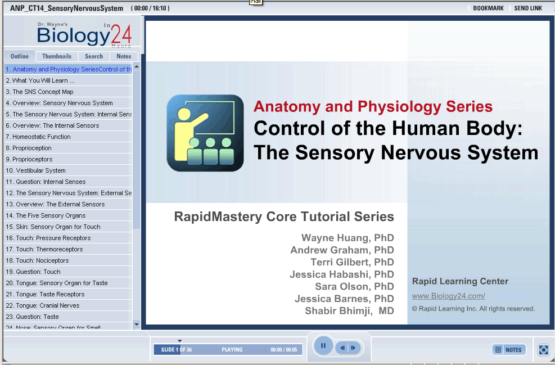The height and width of the screenshot is (365, 555).
Task: Open the www.Biology24.com link
Action: tap(448, 296)
